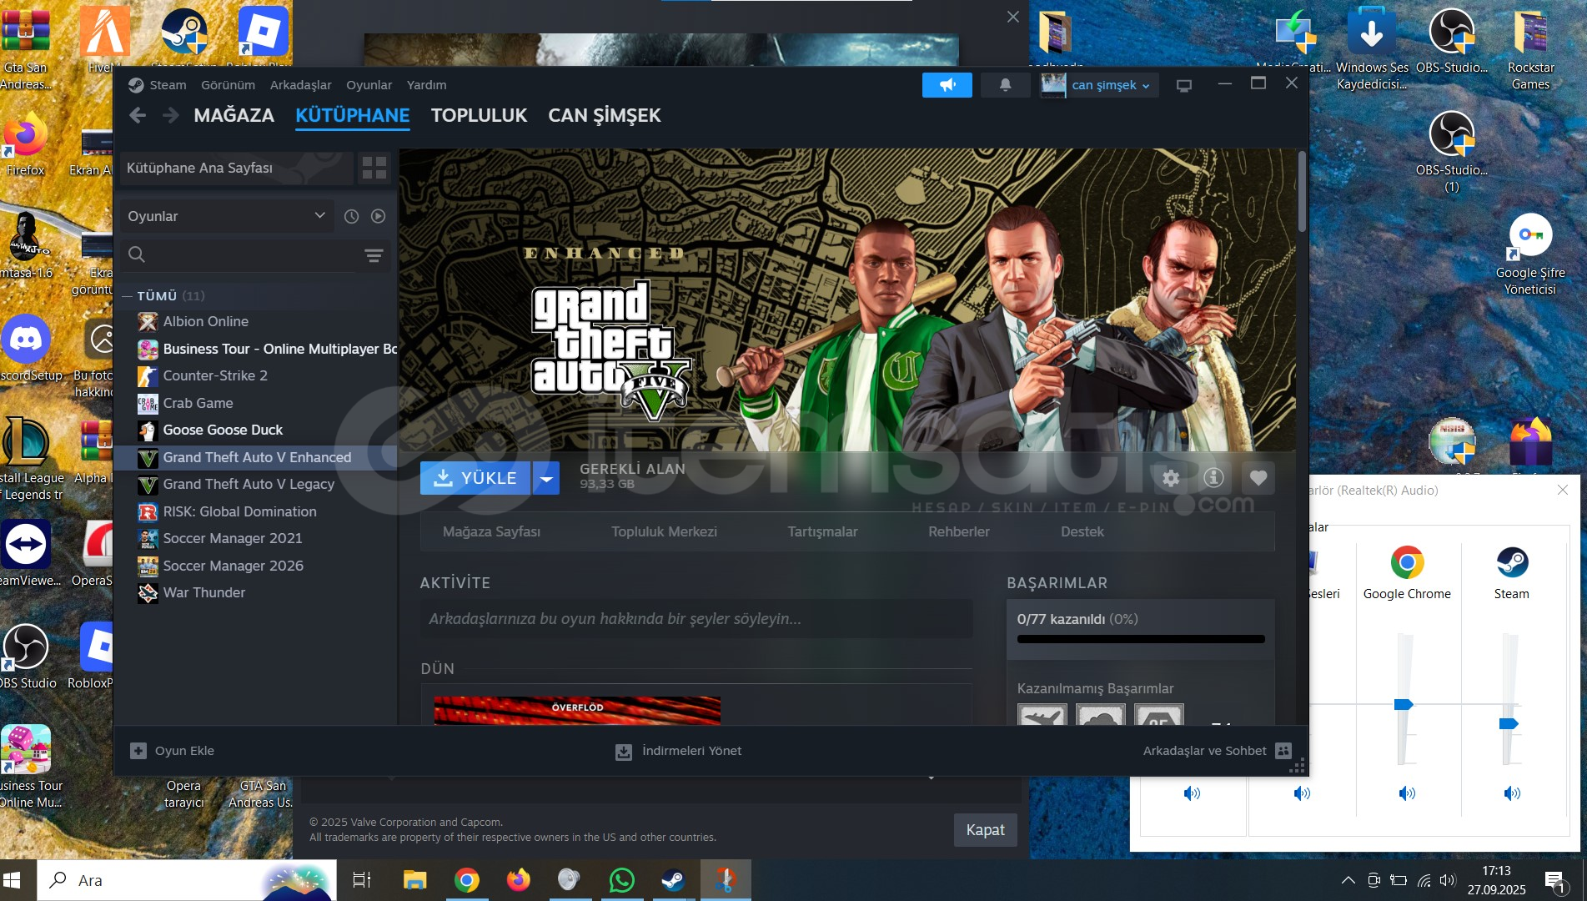Mute Google Chrome in the volume mixer
Image resolution: width=1587 pixels, height=901 pixels.
coord(1407,793)
